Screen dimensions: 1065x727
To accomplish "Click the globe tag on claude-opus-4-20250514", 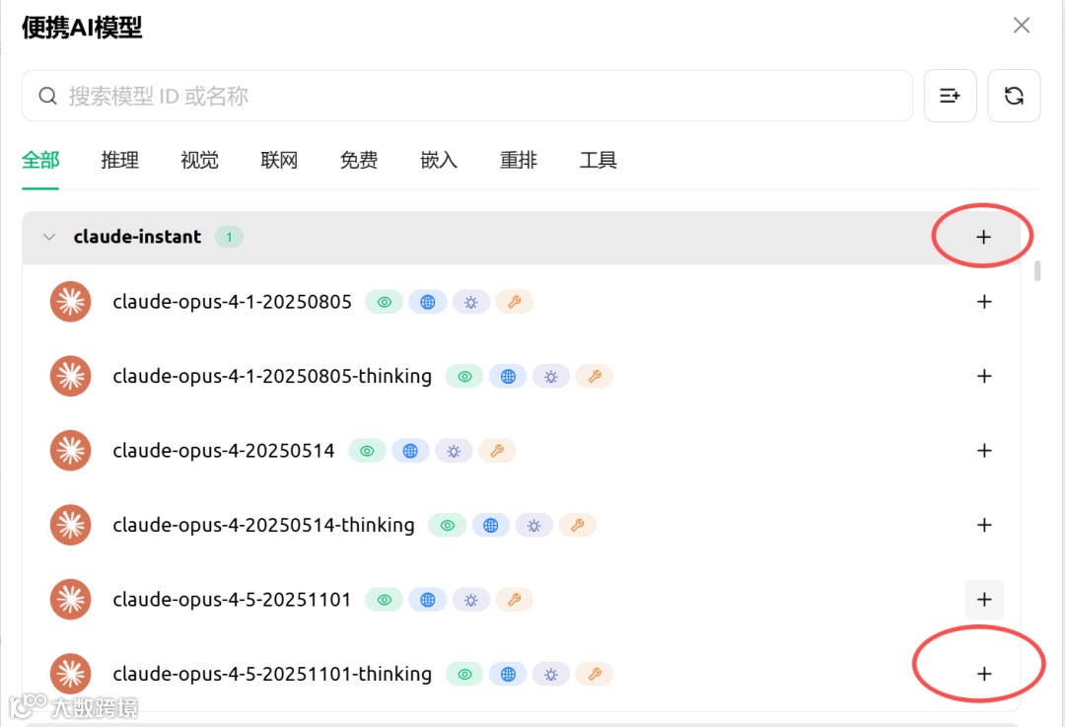I will coord(410,451).
